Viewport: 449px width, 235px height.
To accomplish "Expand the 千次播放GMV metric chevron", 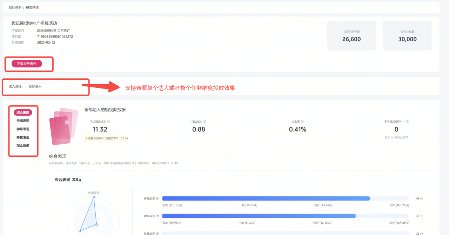I will point(403,122).
